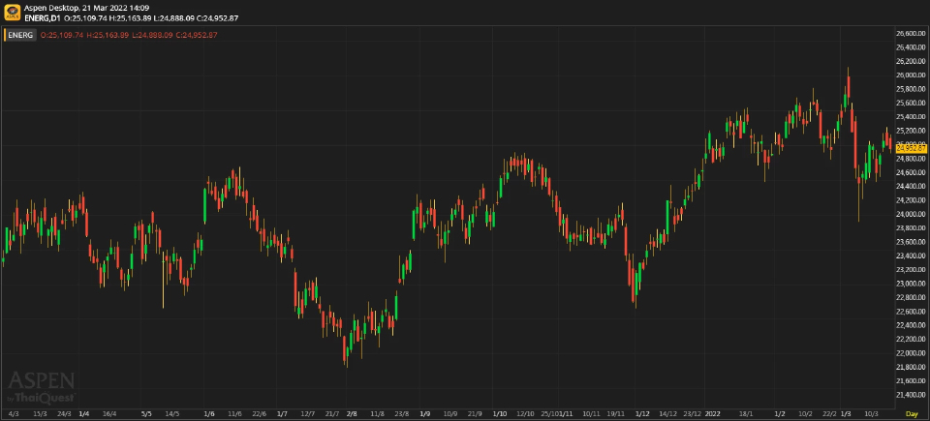Click the 26,600.00 price axis label
The width and height of the screenshot is (930, 421).
911,33
